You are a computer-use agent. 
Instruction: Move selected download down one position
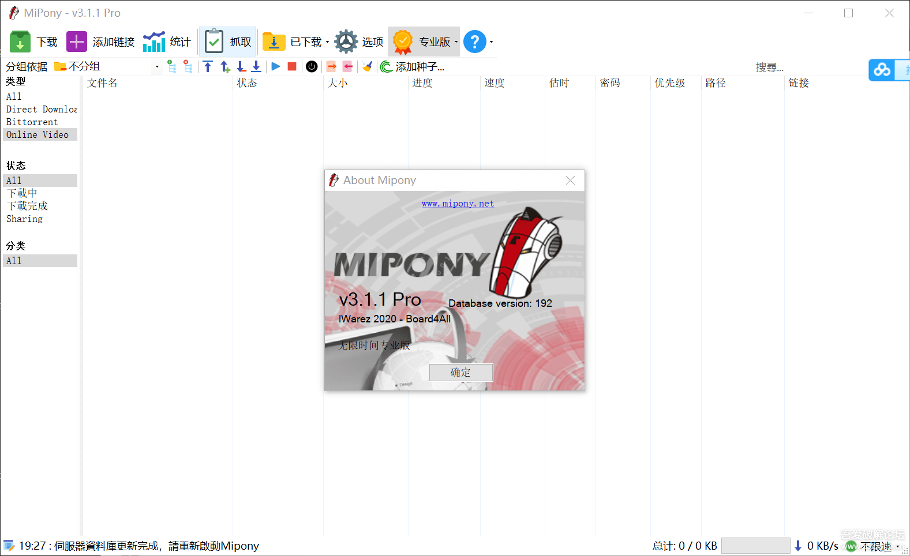pos(241,67)
